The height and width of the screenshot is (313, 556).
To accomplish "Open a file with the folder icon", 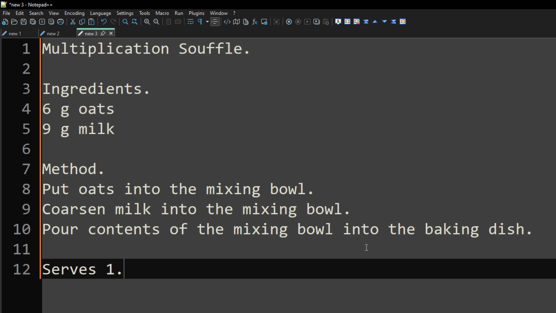I will [14, 22].
